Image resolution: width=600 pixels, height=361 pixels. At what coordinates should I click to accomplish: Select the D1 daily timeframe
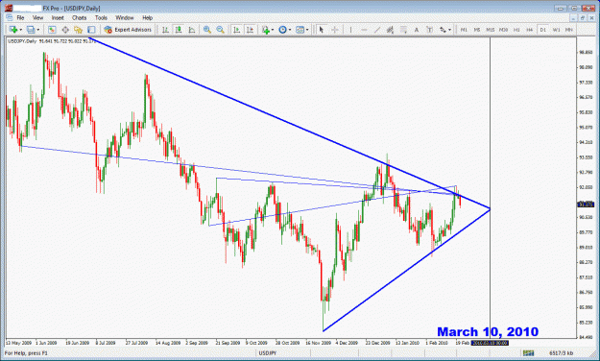542,30
